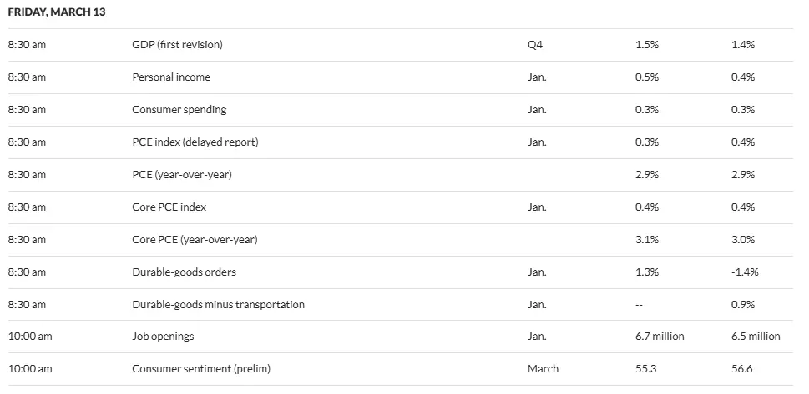Click PCE index (delayed report) text

[195, 142]
